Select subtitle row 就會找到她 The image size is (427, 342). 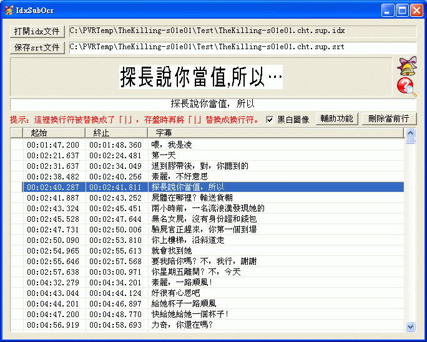[207, 250]
